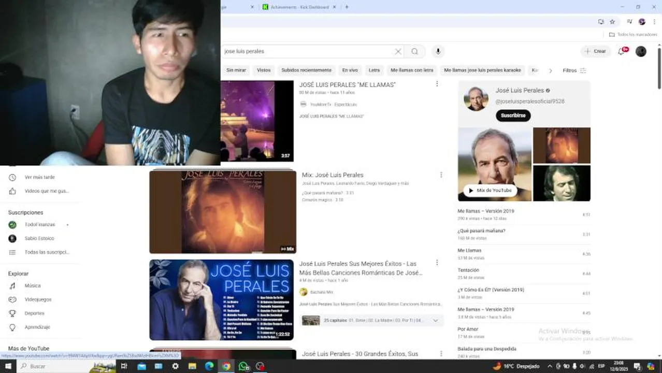662x373 pixels.
Task: Open the Bachata Mix channel link
Action: click(x=321, y=292)
